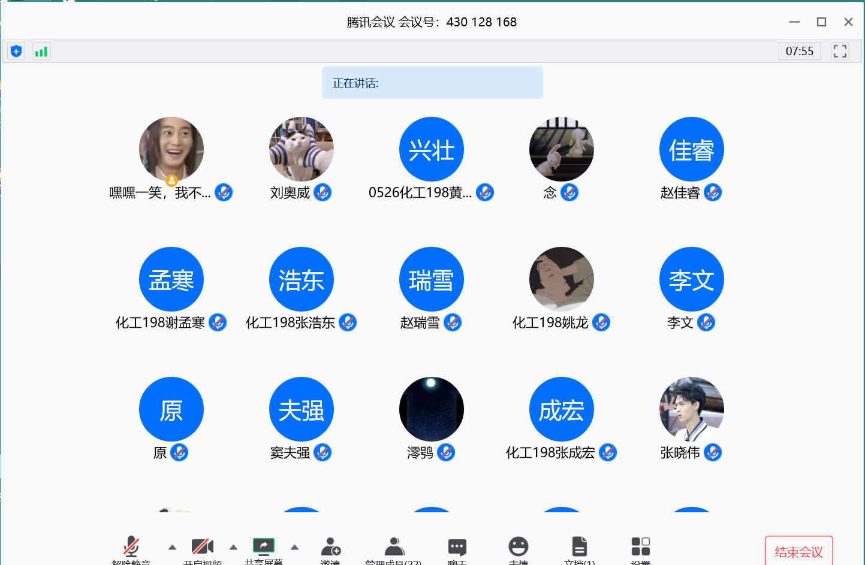Open the manage members (22) panel

point(394,546)
